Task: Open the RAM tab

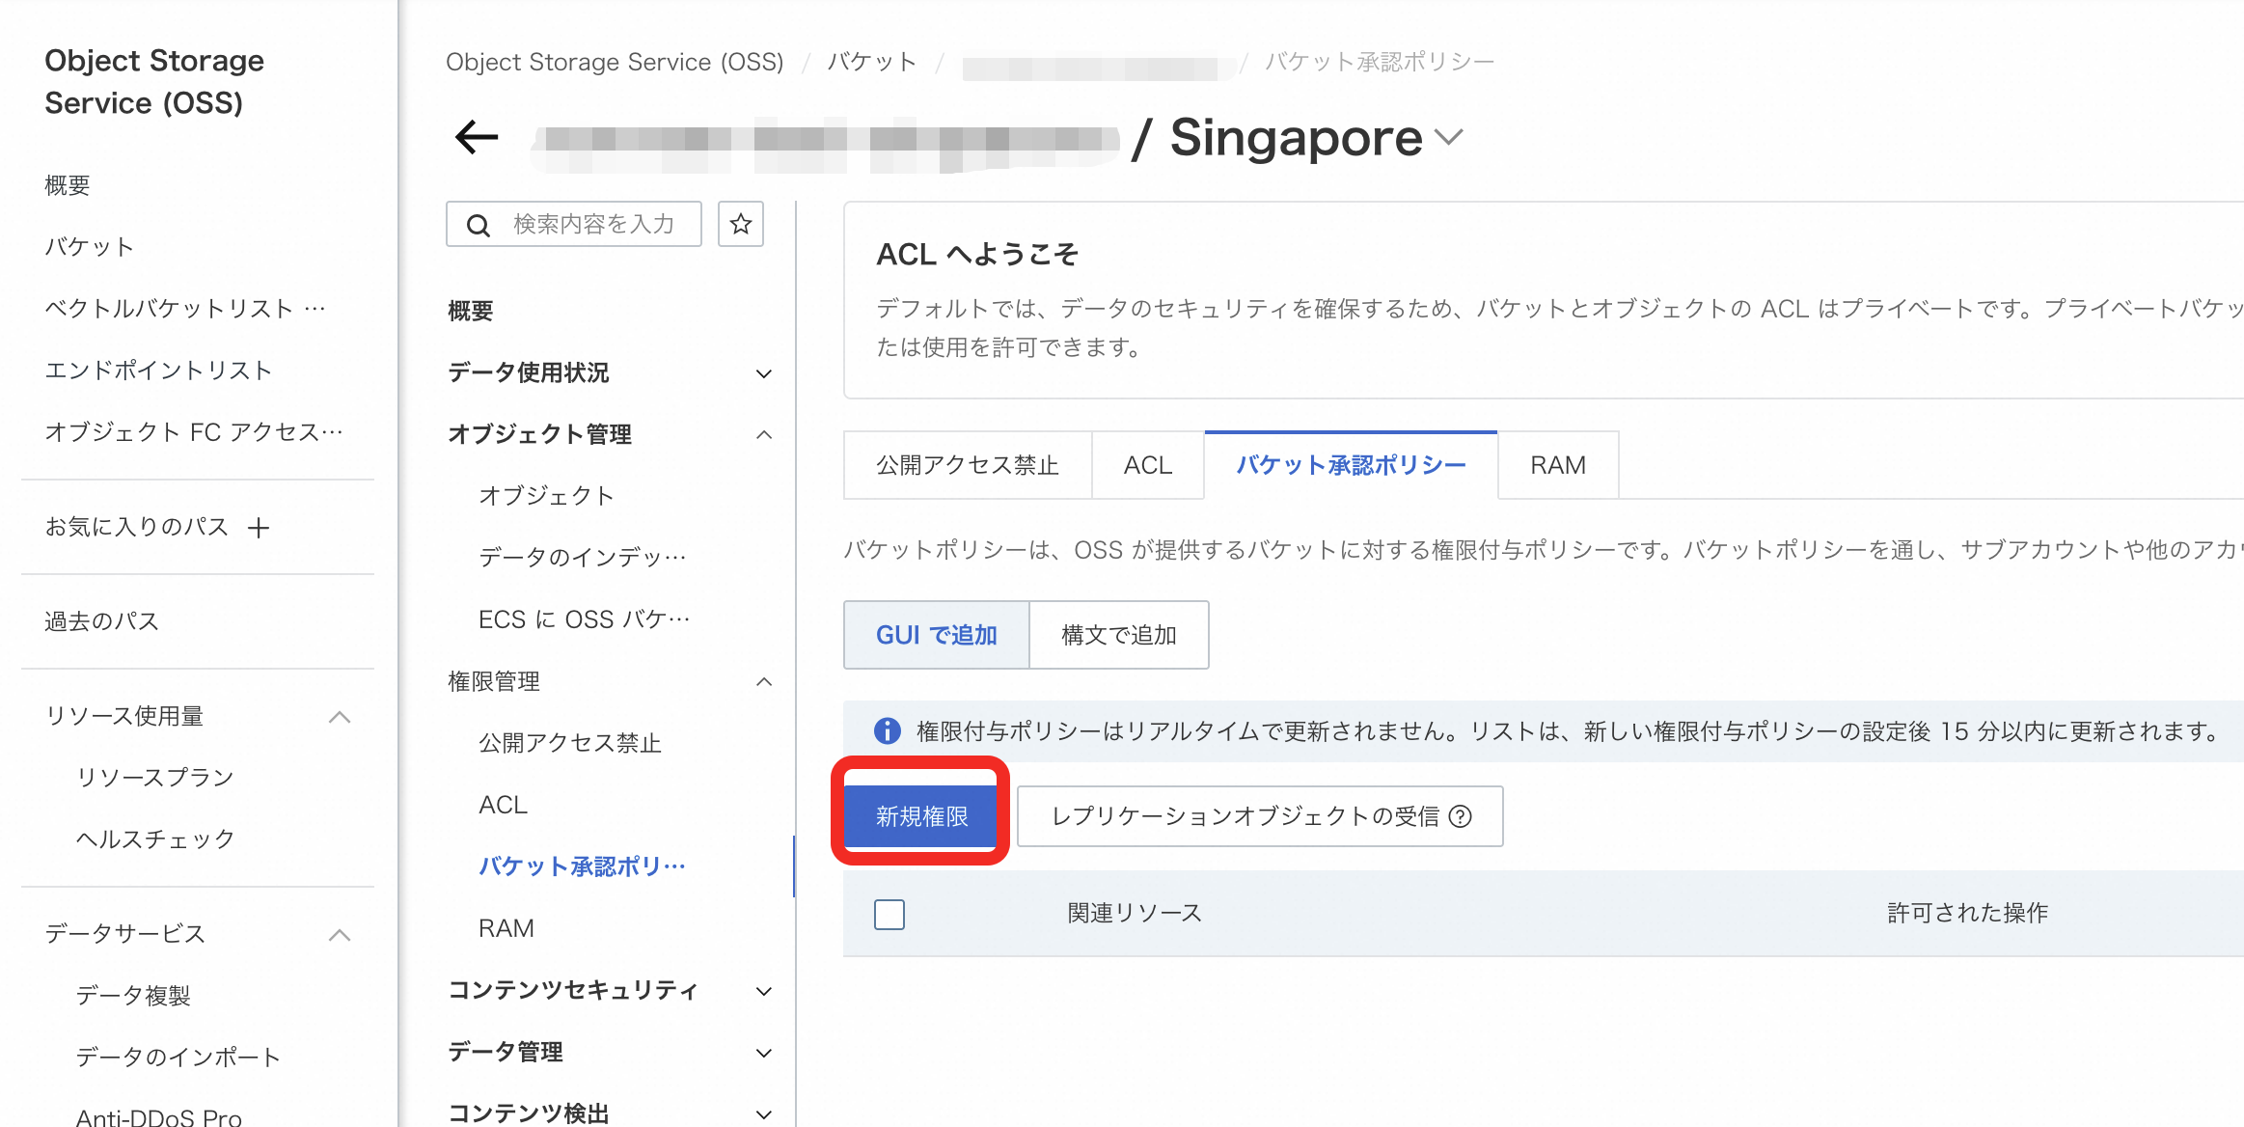Action: point(1557,465)
